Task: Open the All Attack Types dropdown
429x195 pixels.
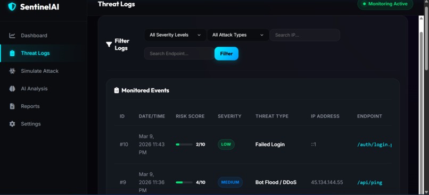Action: (238, 35)
